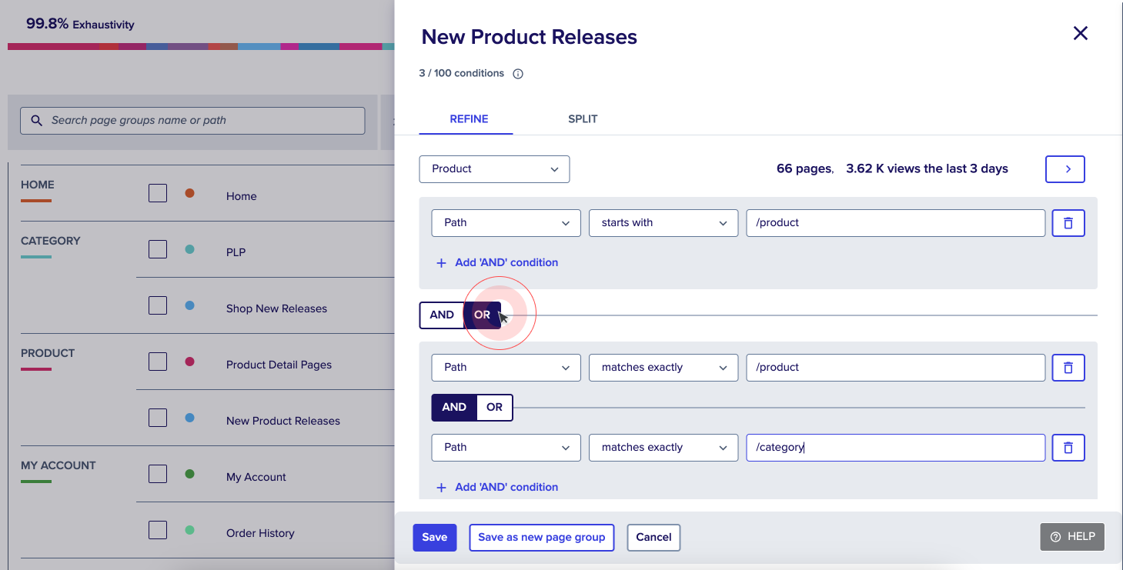Click the info icon next to conditions counter
1123x570 pixels.
point(517,73)
